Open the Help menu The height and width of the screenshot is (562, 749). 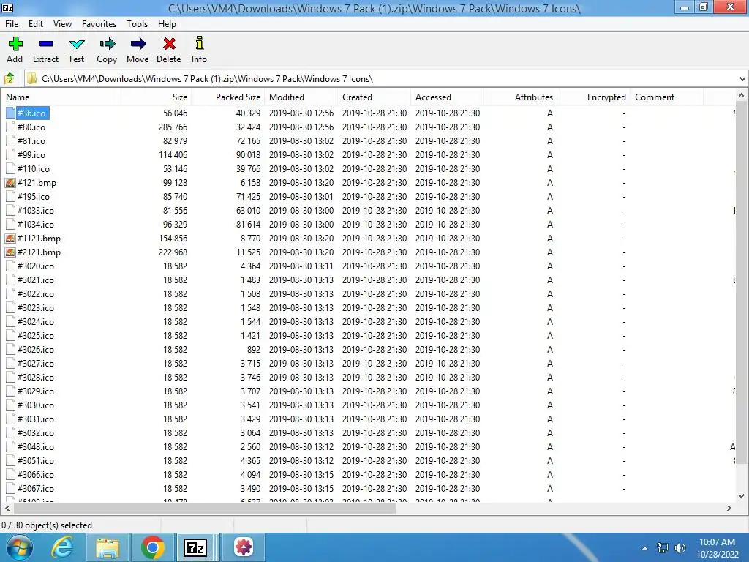pos(168,24)
